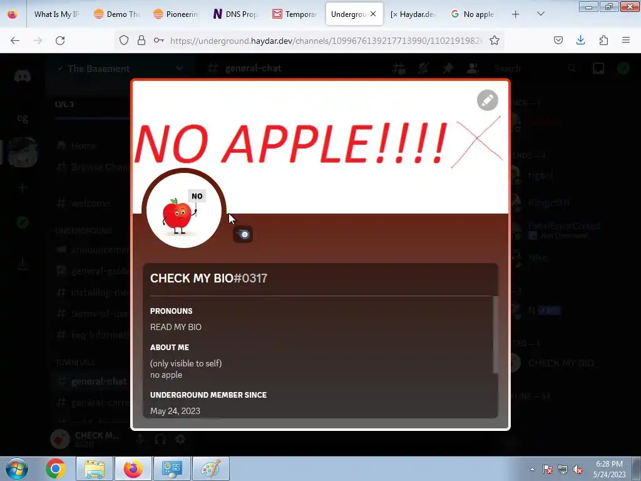Click the Discord search box
Image resolution: width=641 pixels, height=481 pixels.
pos(536,68)
